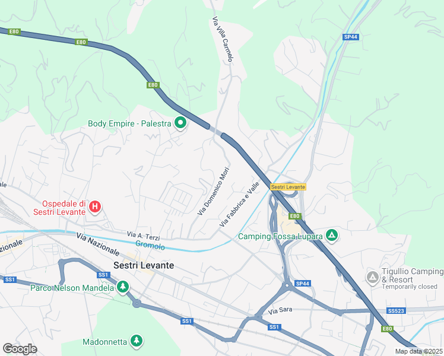Open the Body Empire - Palestra text label
Screen dimensions: 444x356
pos(129,123)
